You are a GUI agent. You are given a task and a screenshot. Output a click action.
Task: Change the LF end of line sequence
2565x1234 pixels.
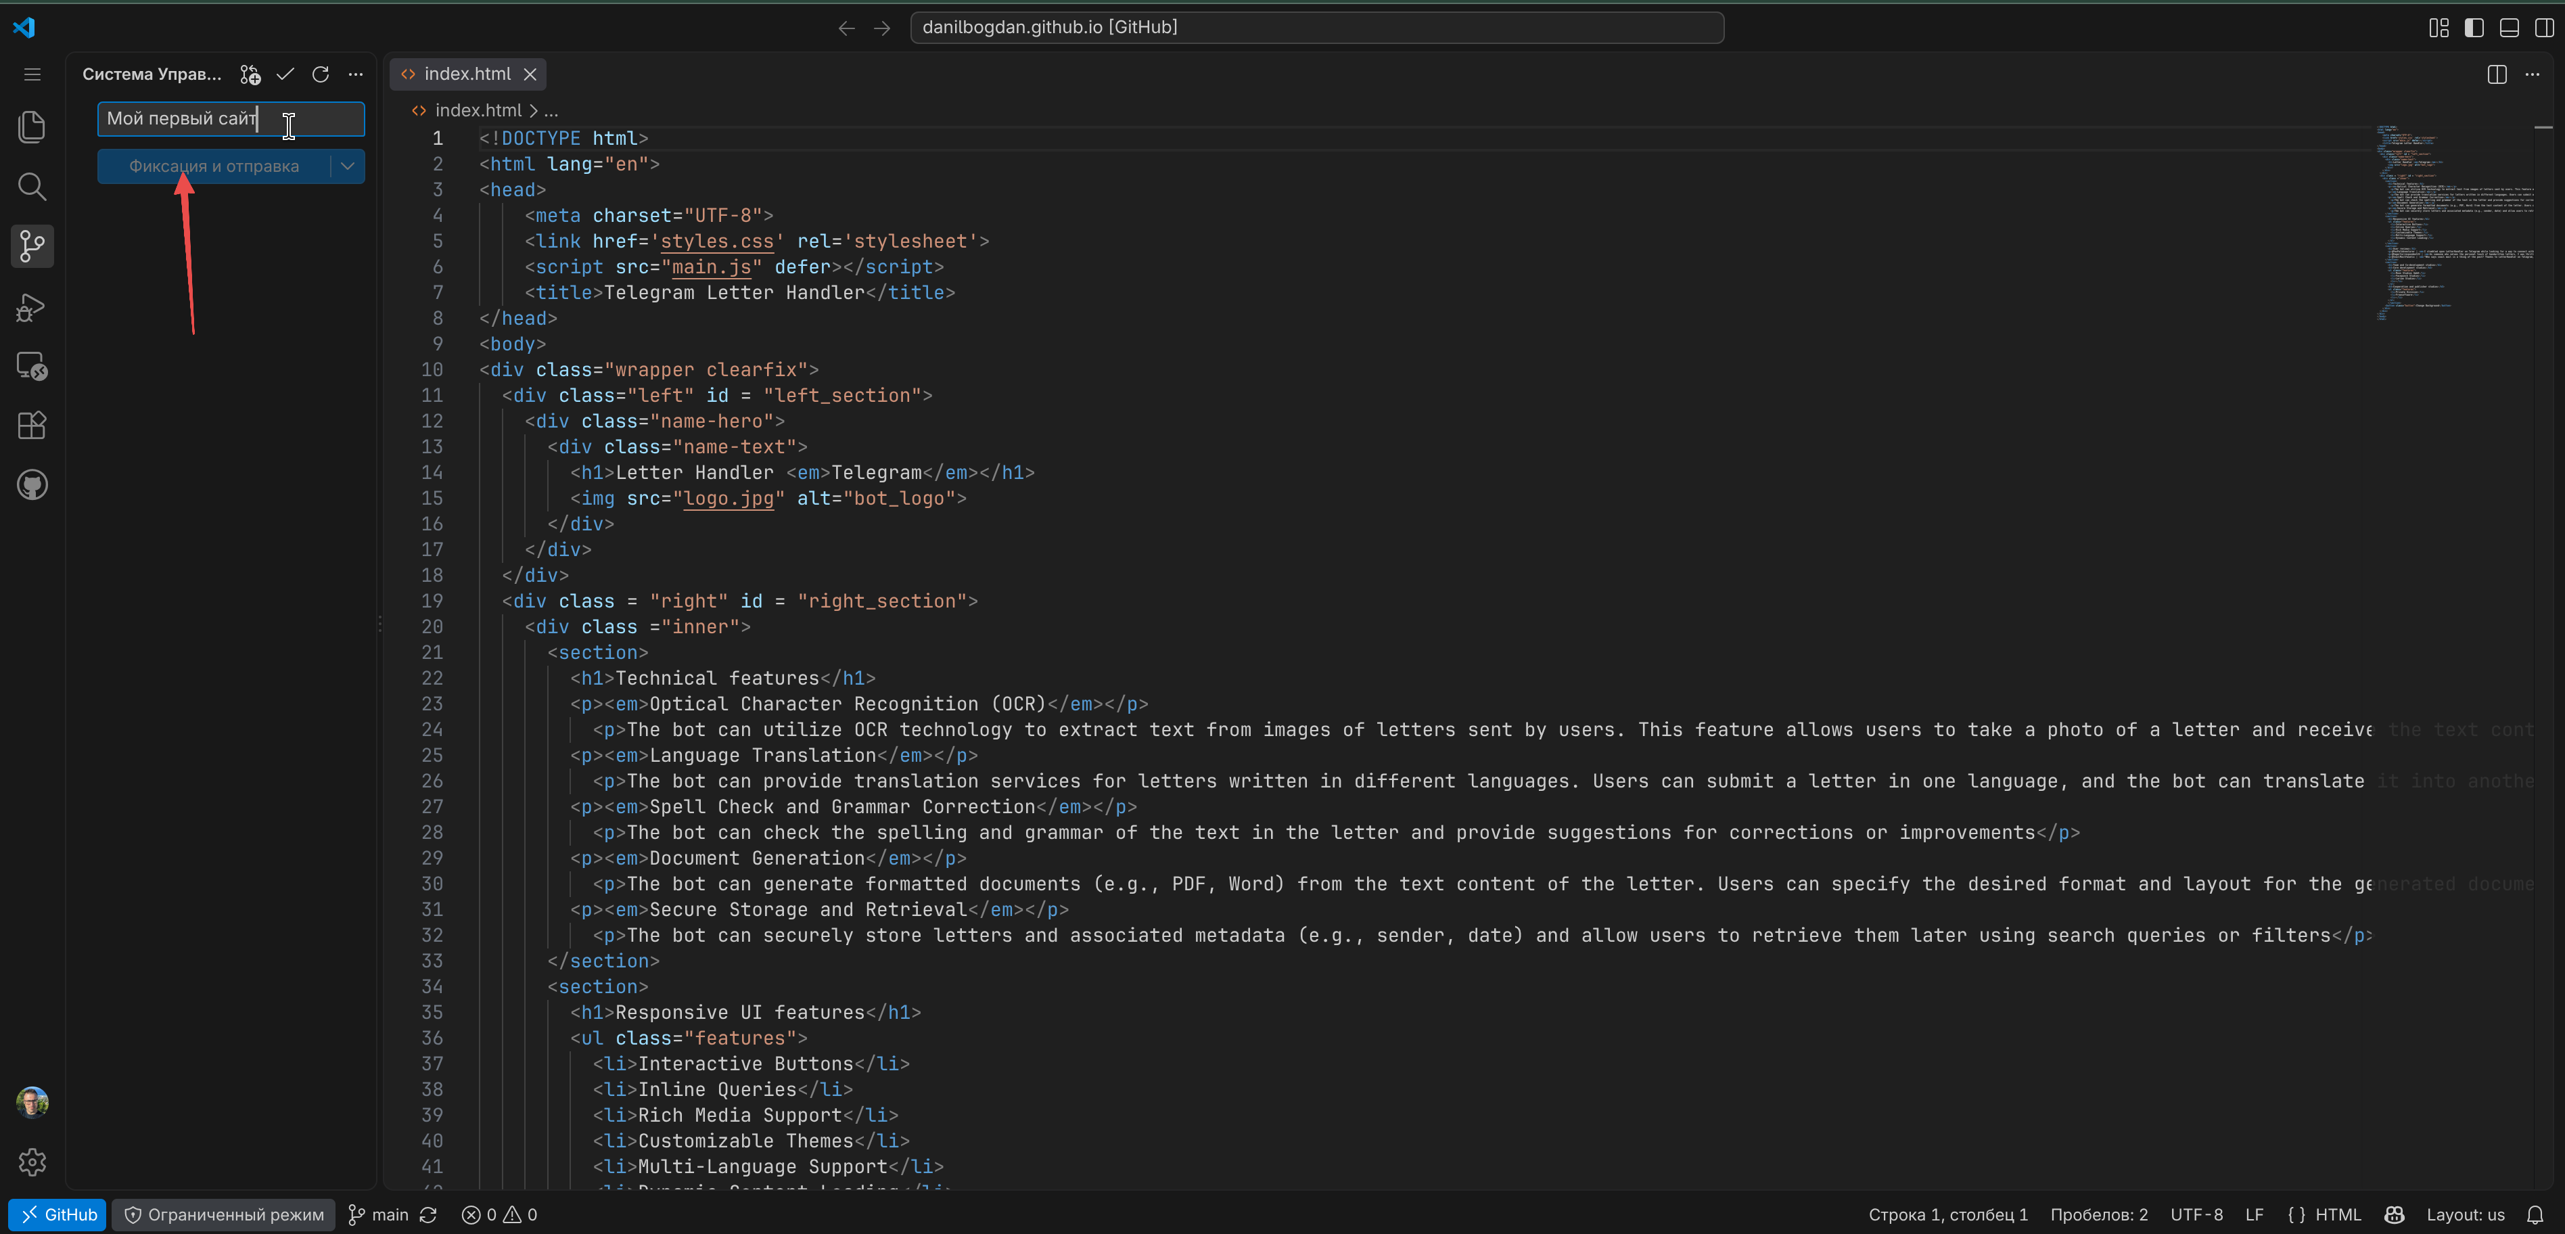[2255, 1215]
